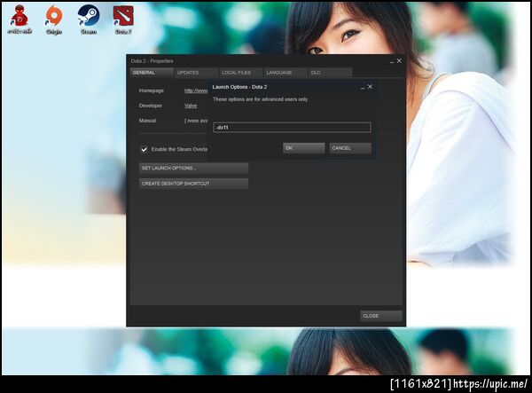Screen dimensions: 532x393
Task: Toggle Enable the Steam Overlay checkbox
Action: click(145, 149)
